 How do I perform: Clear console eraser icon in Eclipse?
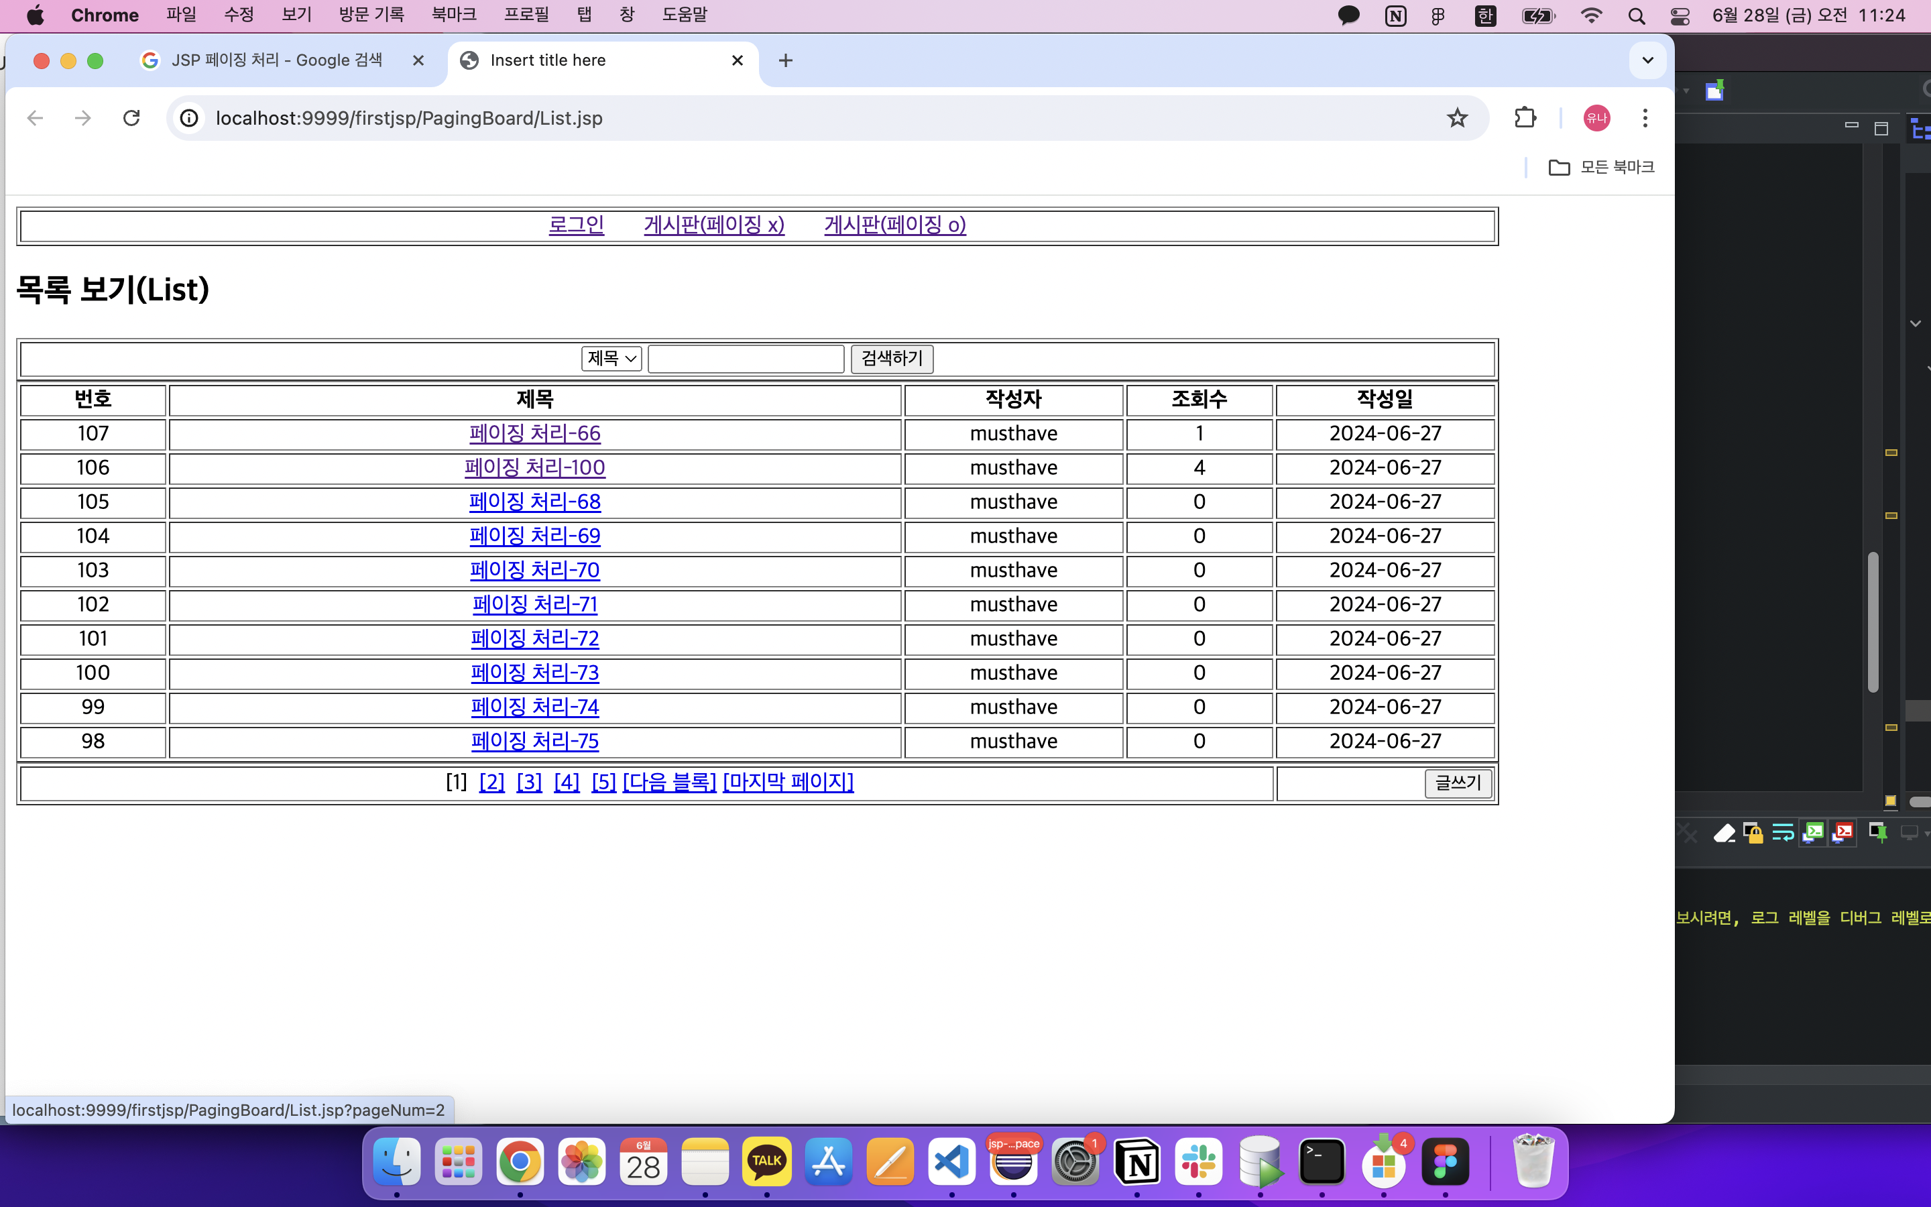(1724, 834)
